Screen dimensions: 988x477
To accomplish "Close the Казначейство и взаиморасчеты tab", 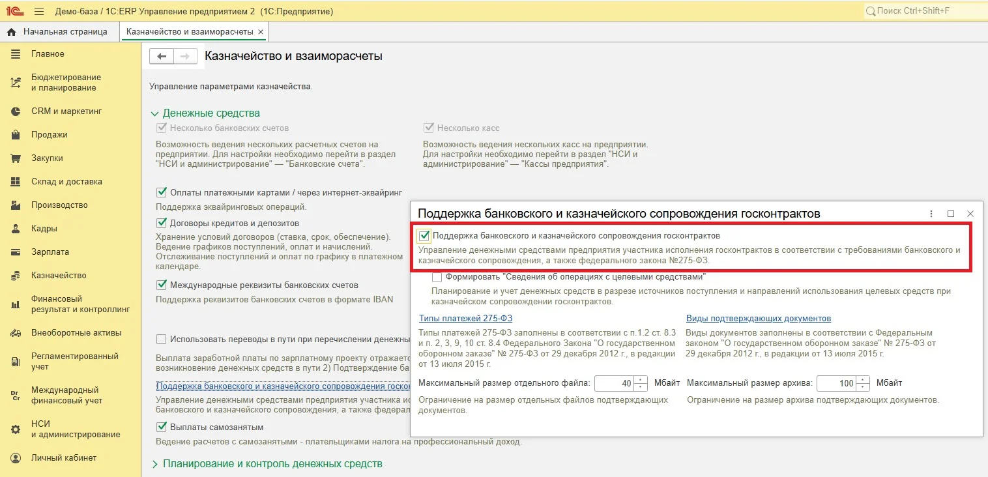I will [261, 32].
